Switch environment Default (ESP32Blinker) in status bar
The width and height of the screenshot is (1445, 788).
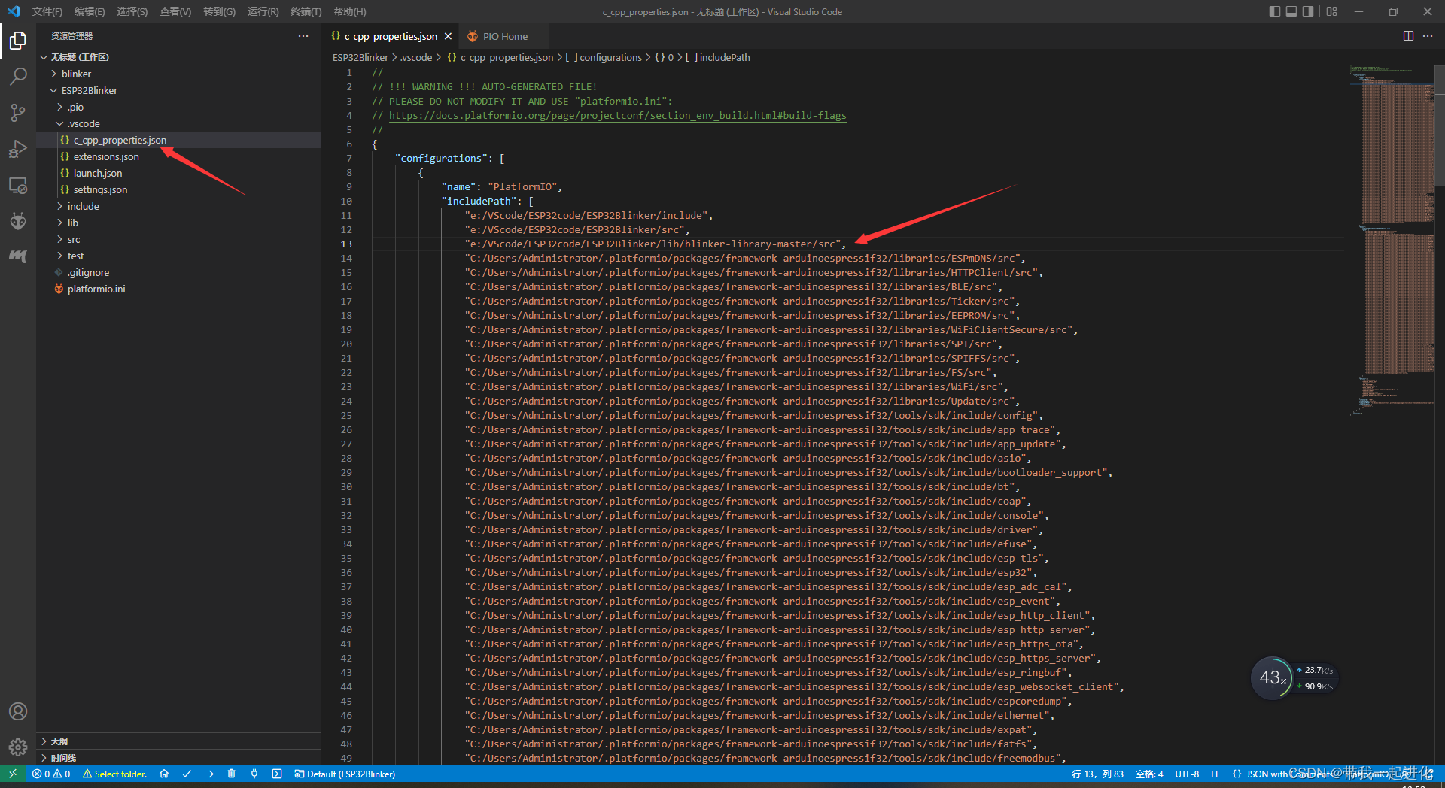click(x=345, y=774)
